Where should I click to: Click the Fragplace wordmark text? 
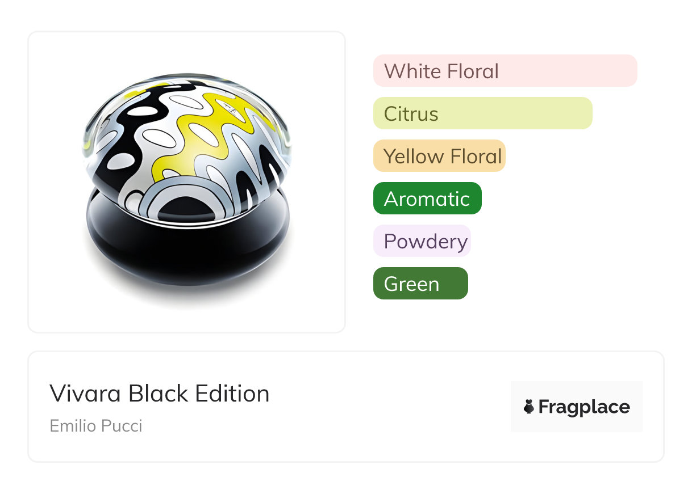(x=584, y=407)
